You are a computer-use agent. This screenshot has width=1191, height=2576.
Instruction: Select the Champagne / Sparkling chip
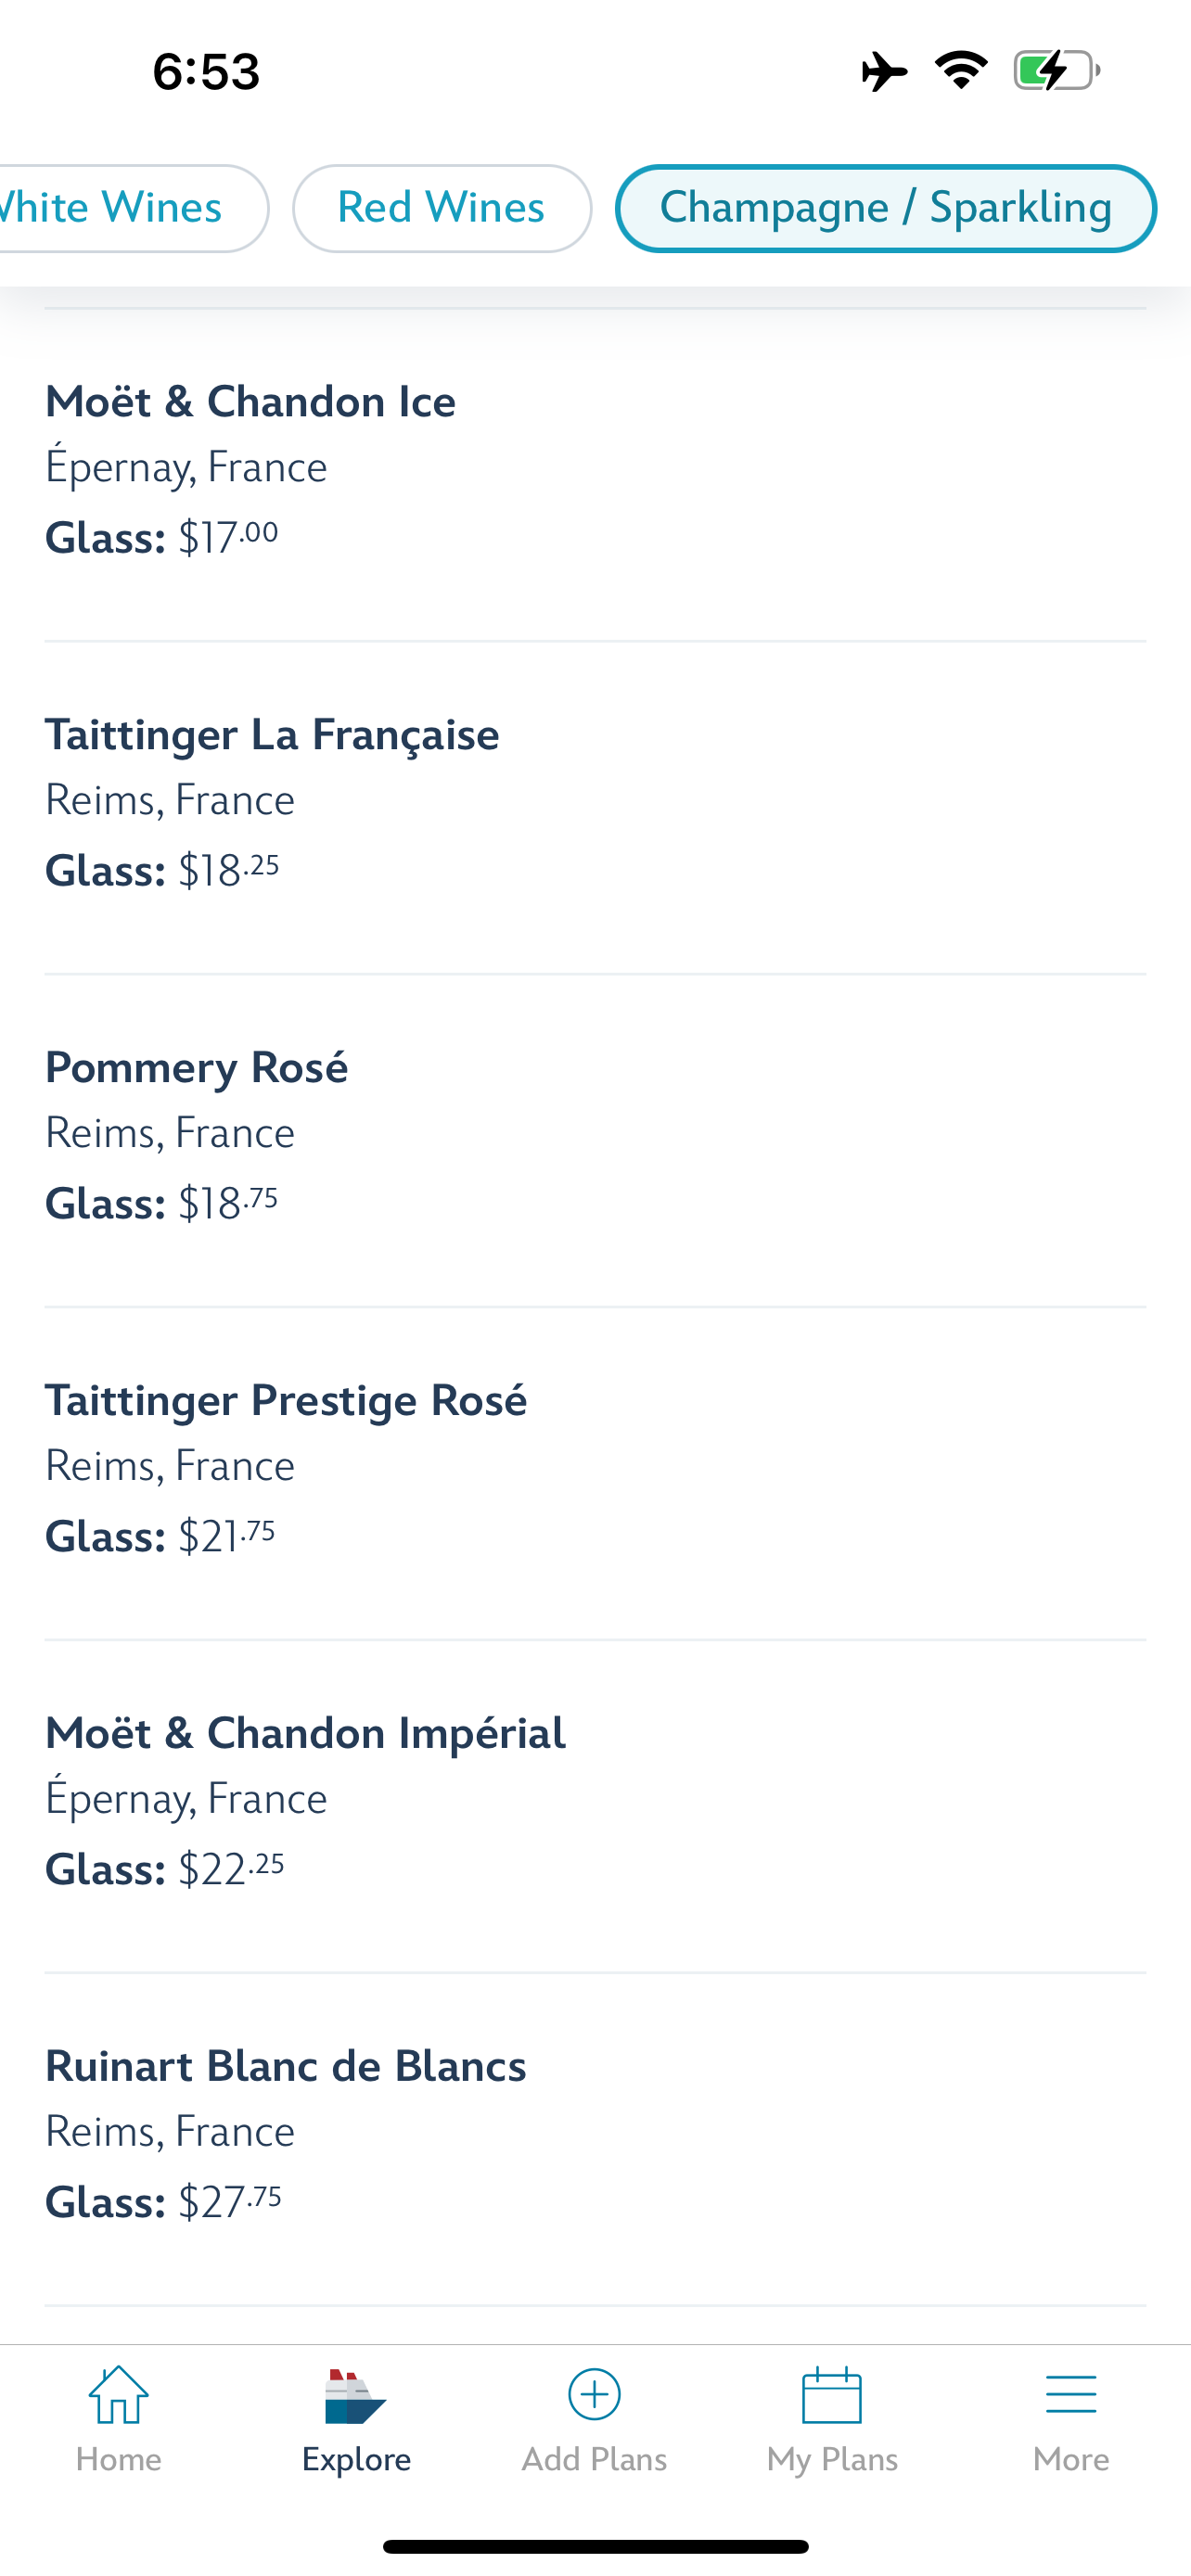(885, 208)
